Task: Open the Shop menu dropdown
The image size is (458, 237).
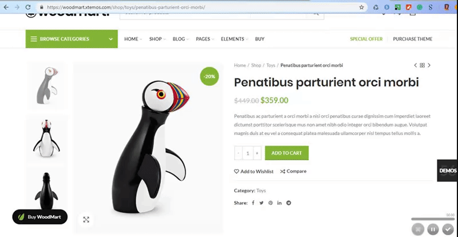Action: (157, 39)
